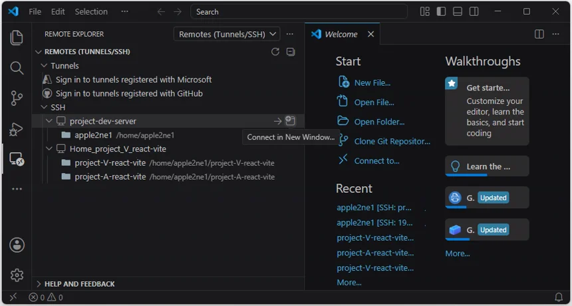
Task: Open recent apple2ne1 [SSH: pr... entry
Action: (374, 208)
